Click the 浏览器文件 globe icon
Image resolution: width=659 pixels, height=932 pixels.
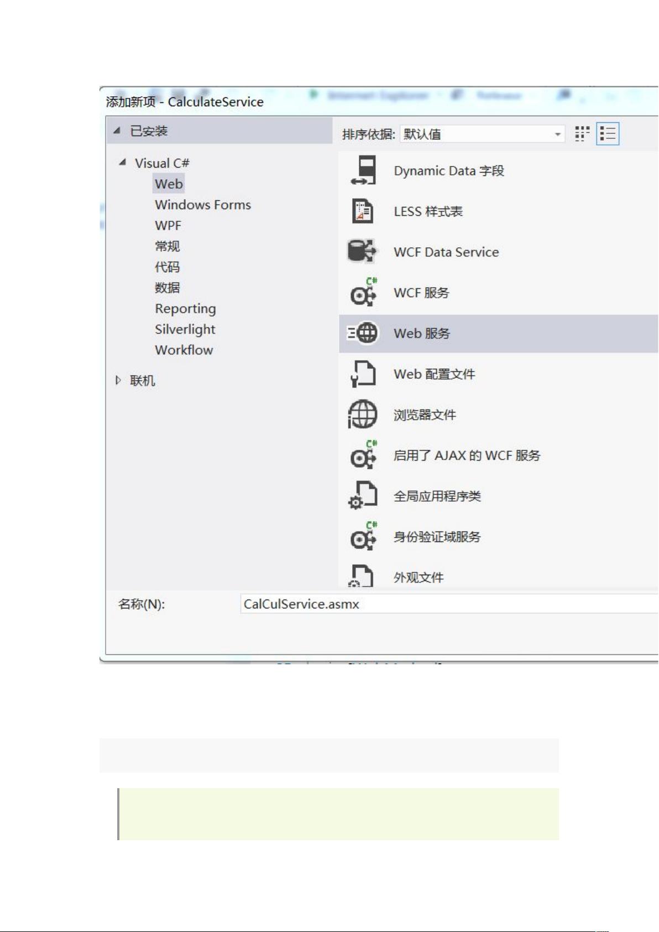[x=362, y=414]
